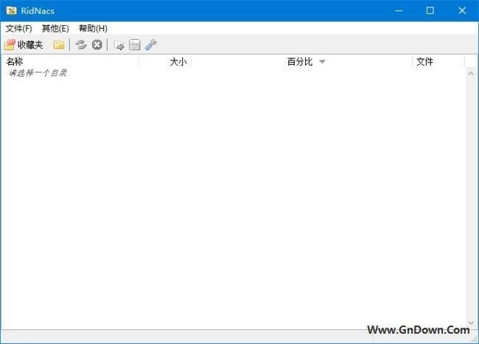Click the scrollbar up arrow
Screen dimensions: 479x344
click(471, 74)
